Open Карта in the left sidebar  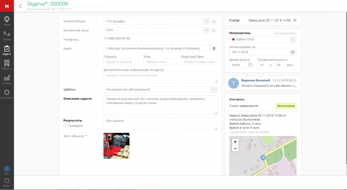pos(7,20)
